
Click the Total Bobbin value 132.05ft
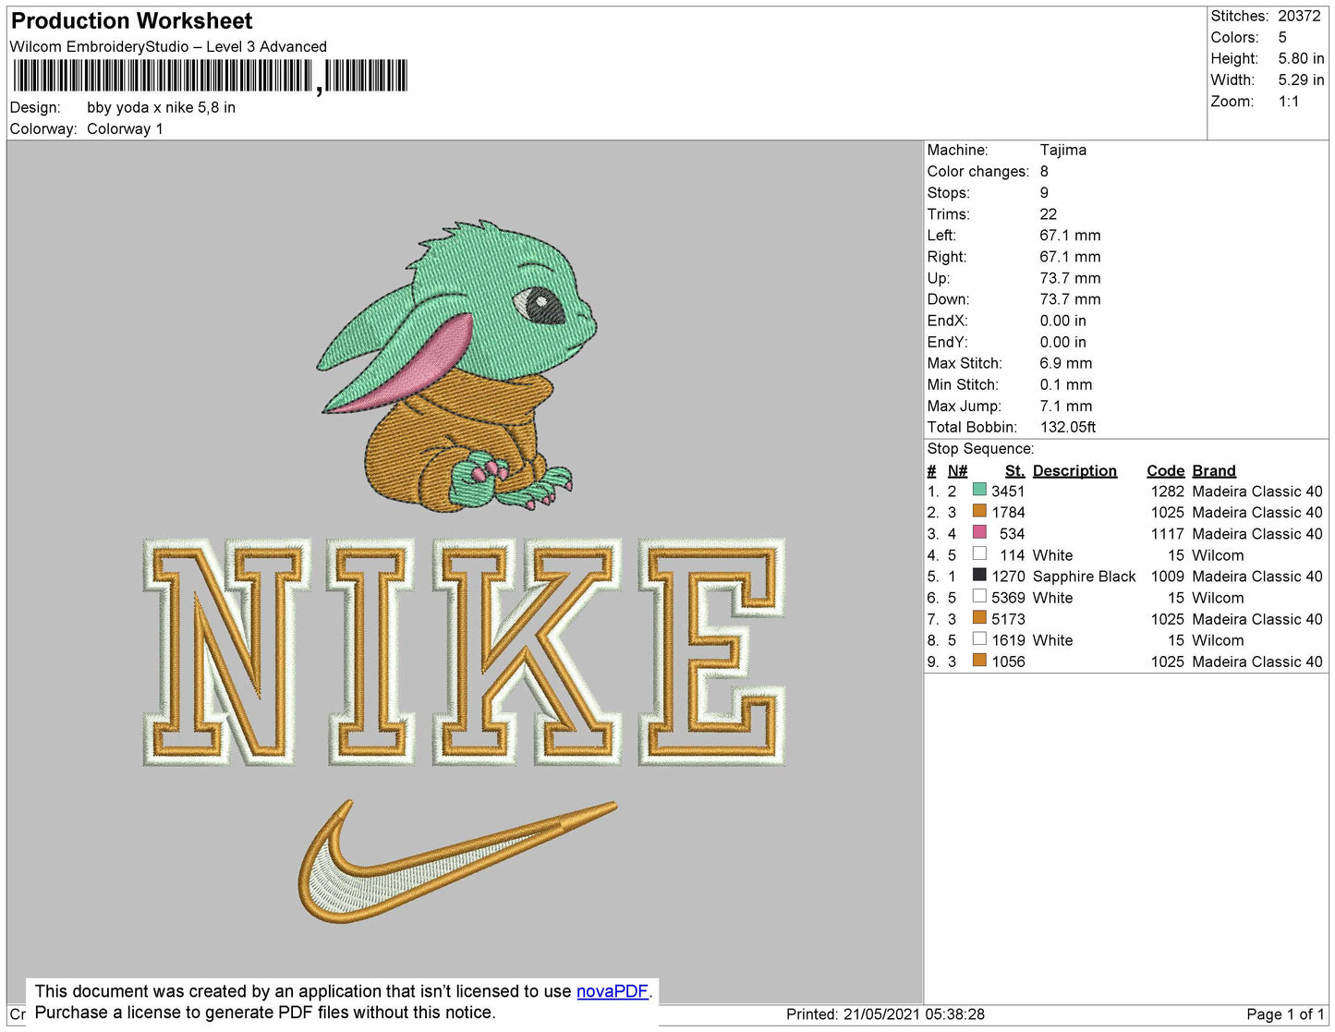point(1068,427)
